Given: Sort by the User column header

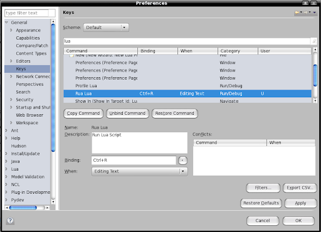Looking at the screenshot, I should (285, 51).
